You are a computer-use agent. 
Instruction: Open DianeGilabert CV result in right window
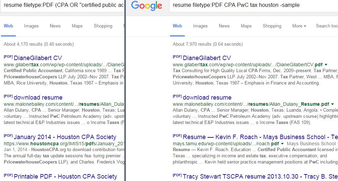coord(207,58)
